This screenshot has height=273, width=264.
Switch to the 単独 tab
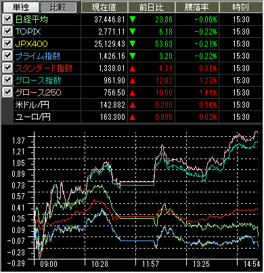(x=20, y=7)
